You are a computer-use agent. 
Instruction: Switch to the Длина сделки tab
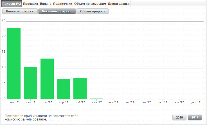119,4
